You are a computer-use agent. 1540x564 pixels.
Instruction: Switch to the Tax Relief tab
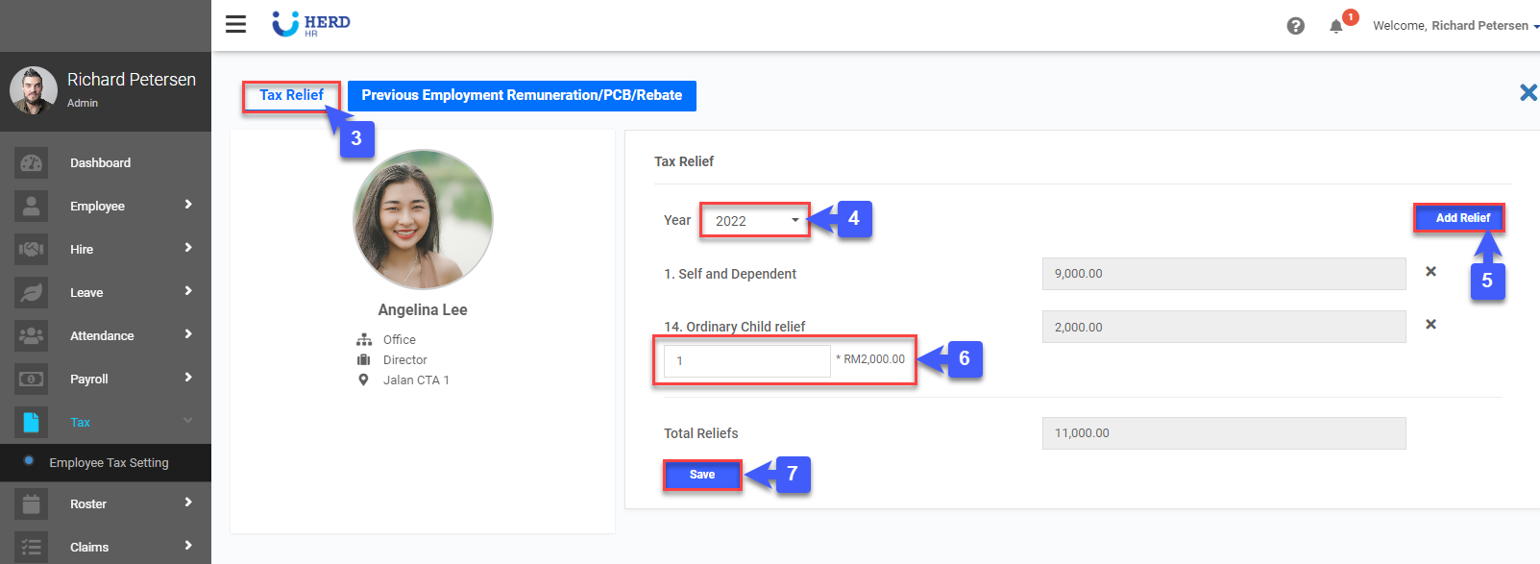291,95
